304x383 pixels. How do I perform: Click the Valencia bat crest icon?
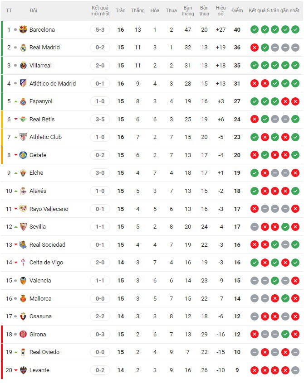coord(23,281)
